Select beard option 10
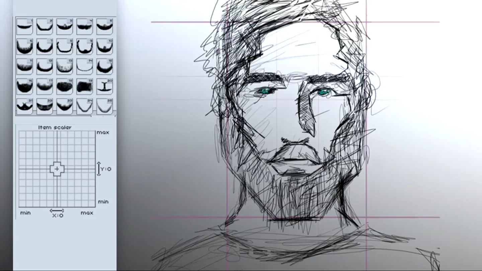 tap(105, 47)
